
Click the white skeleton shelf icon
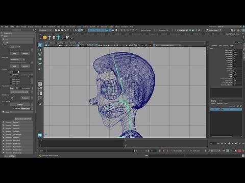(x=50, y=38)
